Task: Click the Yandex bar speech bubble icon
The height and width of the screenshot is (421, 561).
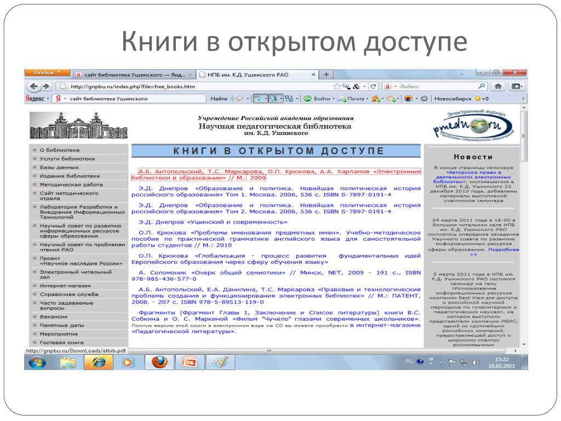Action: click(240, 99)
